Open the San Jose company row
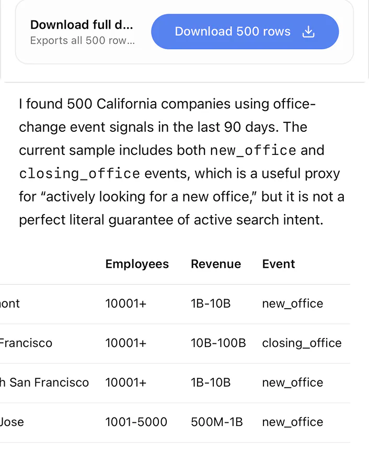Image resolution: width=369 pixels, height=450 pixels. pos(11,422)
